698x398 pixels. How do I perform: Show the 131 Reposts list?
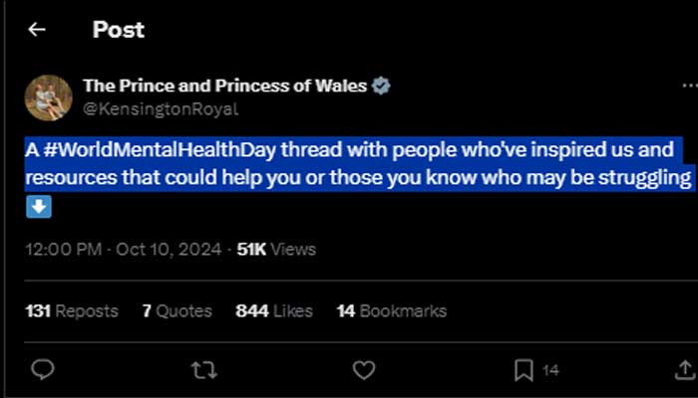pyautogui.click(x=71, y=311)
